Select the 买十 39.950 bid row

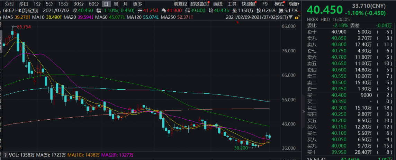coord(350,152)
